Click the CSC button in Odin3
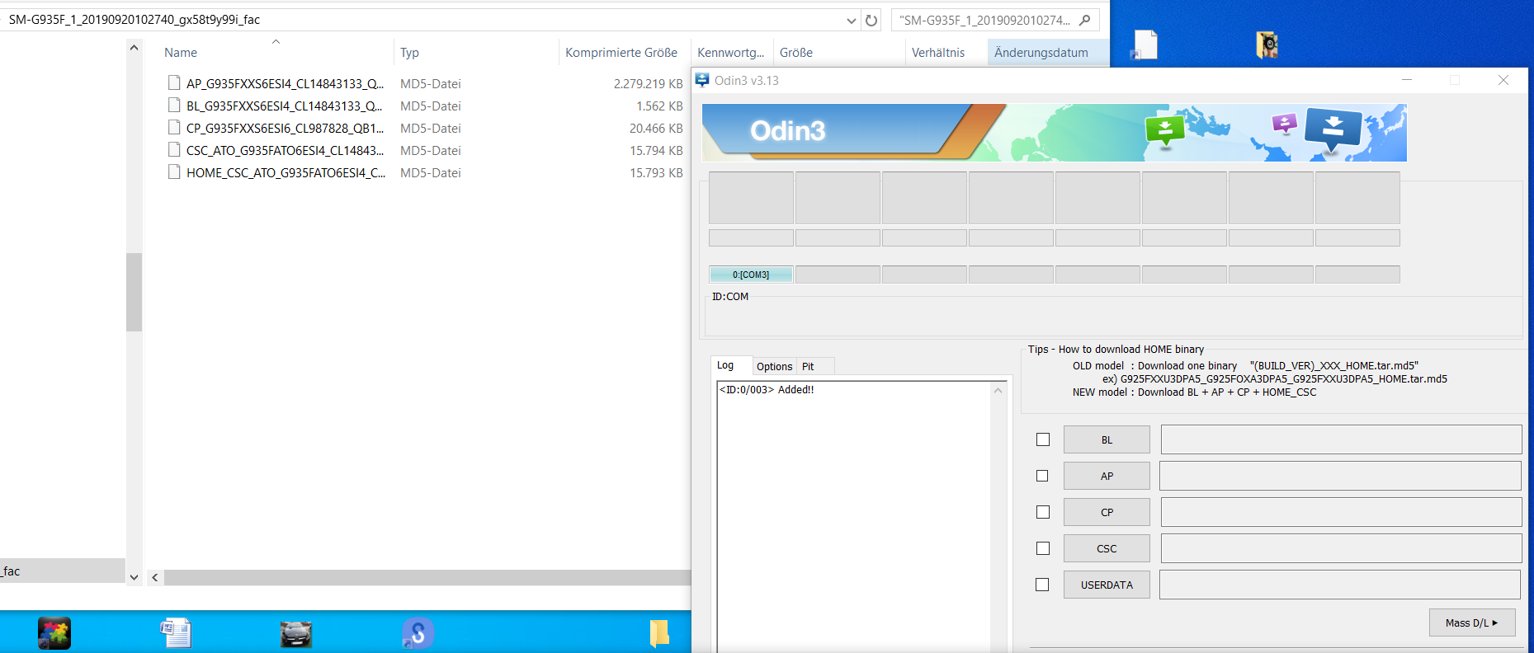Viewport: 1534px width, 653px height. coord(1107,548)
